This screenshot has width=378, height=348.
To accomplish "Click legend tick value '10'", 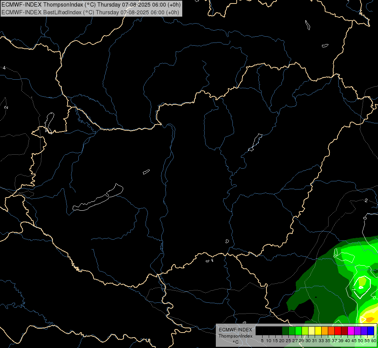I will coord(269,341).
